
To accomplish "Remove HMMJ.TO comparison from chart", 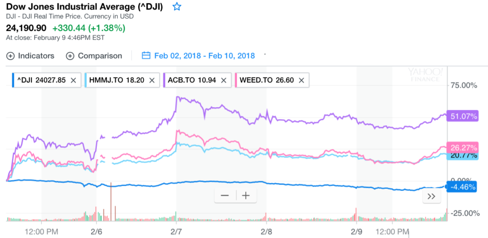I will tap(152, 80).
